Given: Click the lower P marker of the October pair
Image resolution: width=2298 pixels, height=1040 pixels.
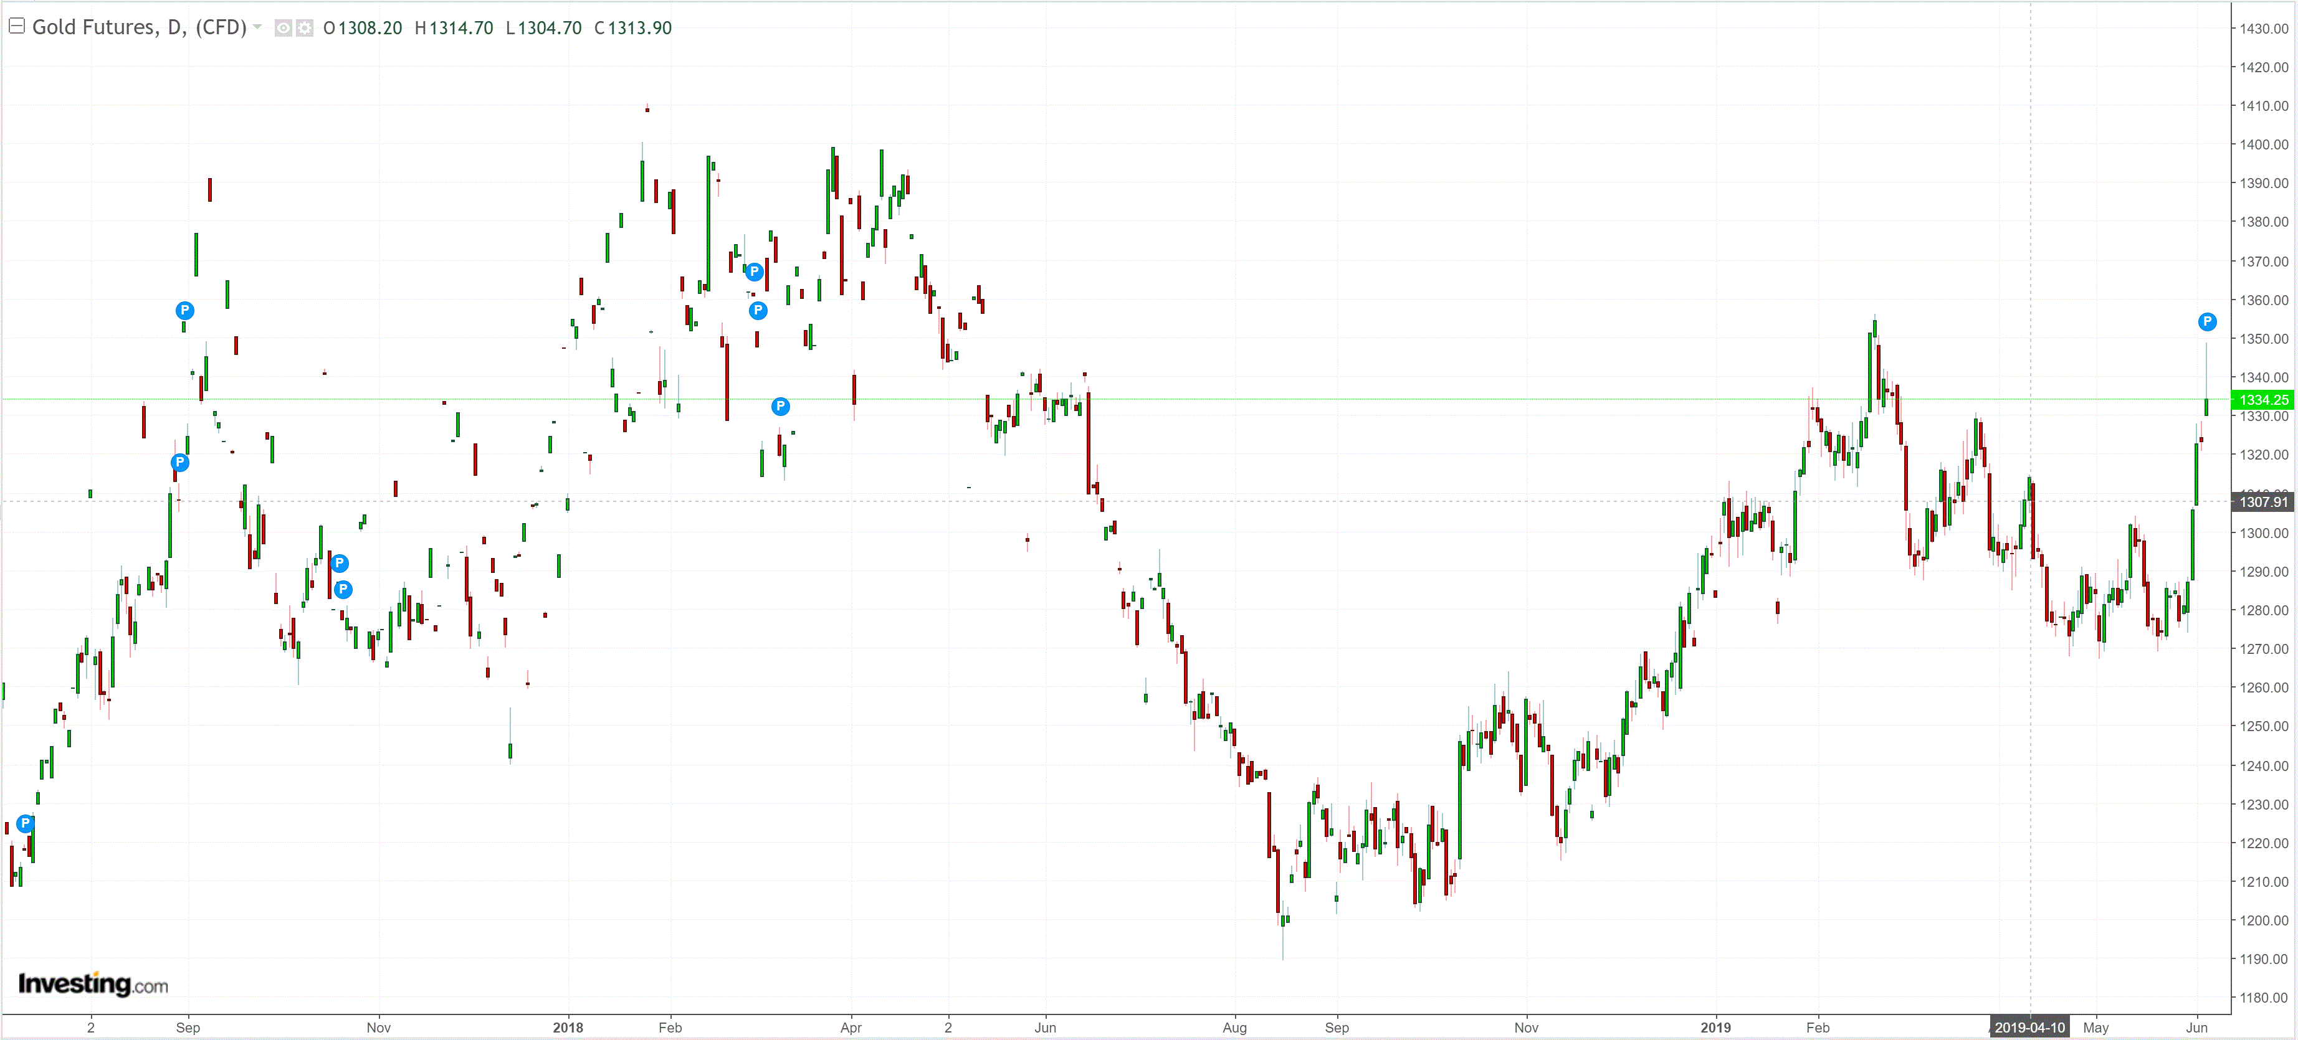Looking at the screenshot, I should pyautogui.click(x=343, y=589).
